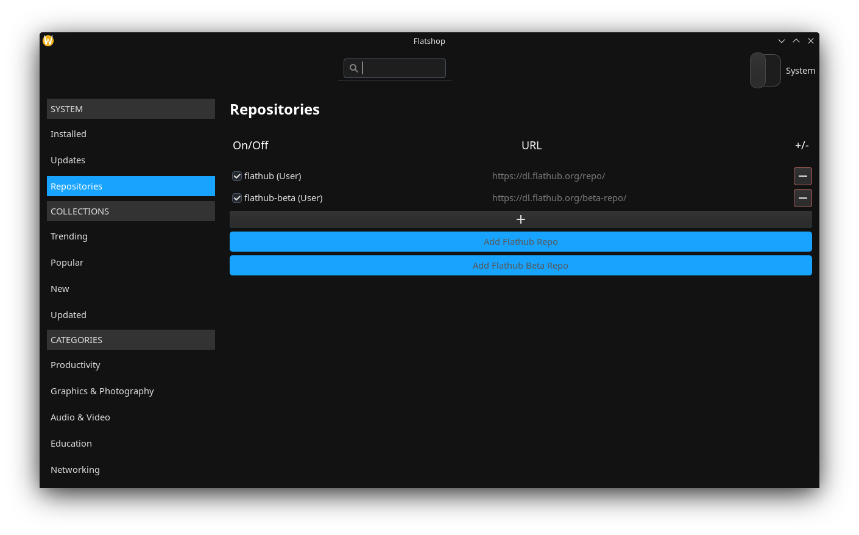859x535 pixels.
Task: Uncheck the flathub repository checkbox
Action: (x=236, y=176)
